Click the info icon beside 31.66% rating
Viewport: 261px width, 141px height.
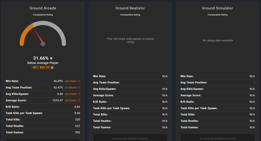coord(51,58)
